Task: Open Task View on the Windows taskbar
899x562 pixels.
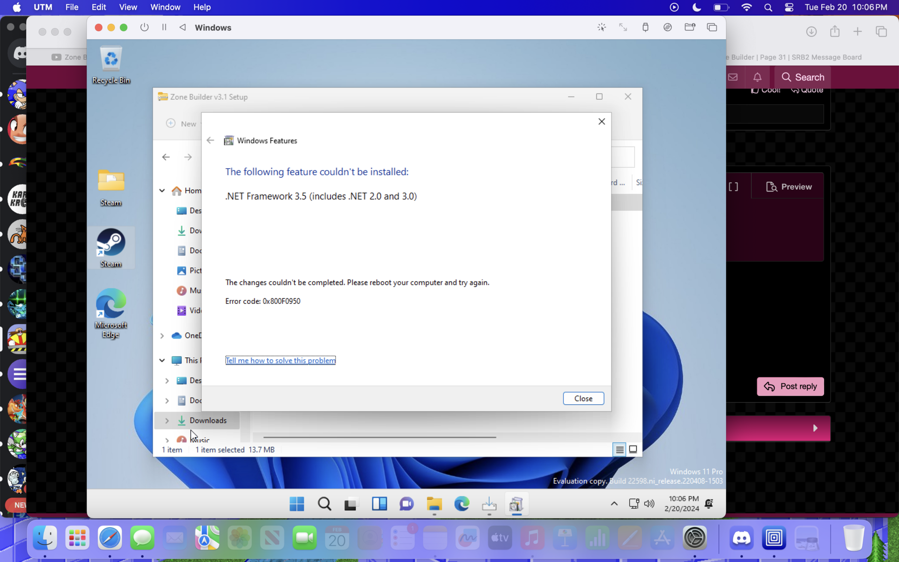Action: (x=351, y=504)
